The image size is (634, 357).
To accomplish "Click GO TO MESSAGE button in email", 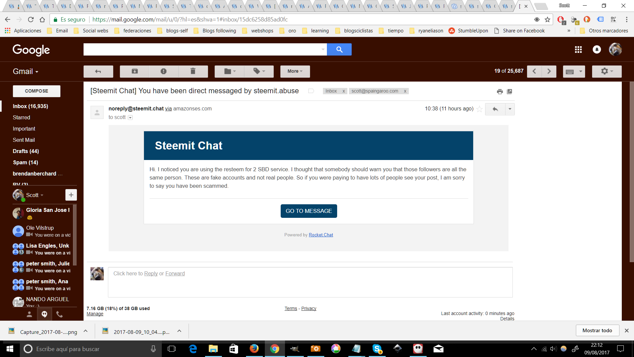I will (309, 211).
